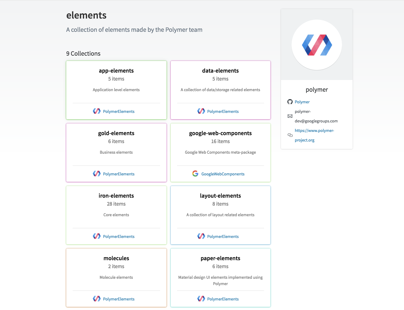Click the Polymer logo in iron-elements card
Screen dimensions: 404x310
(97, 236)
